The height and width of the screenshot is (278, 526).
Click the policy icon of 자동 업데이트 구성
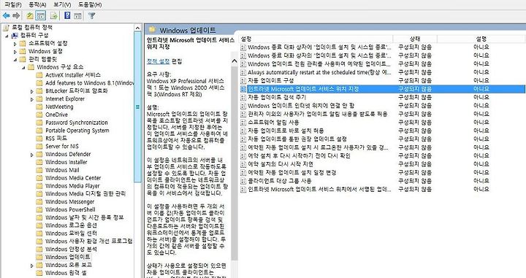[243, 81]
